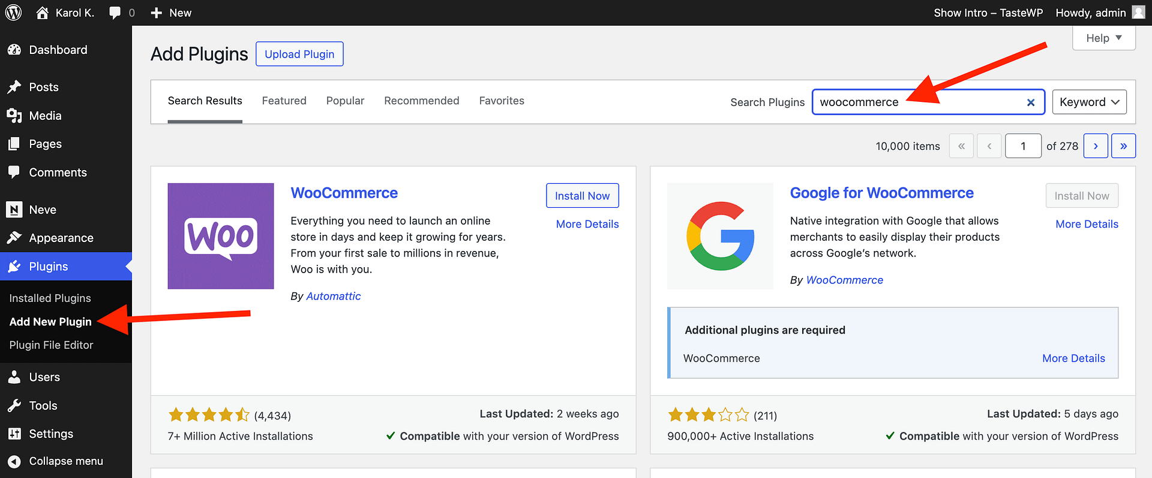The image size is (1152, 478).
Task: Switch to the Popular tab
Action: click(x=345, y=101)
